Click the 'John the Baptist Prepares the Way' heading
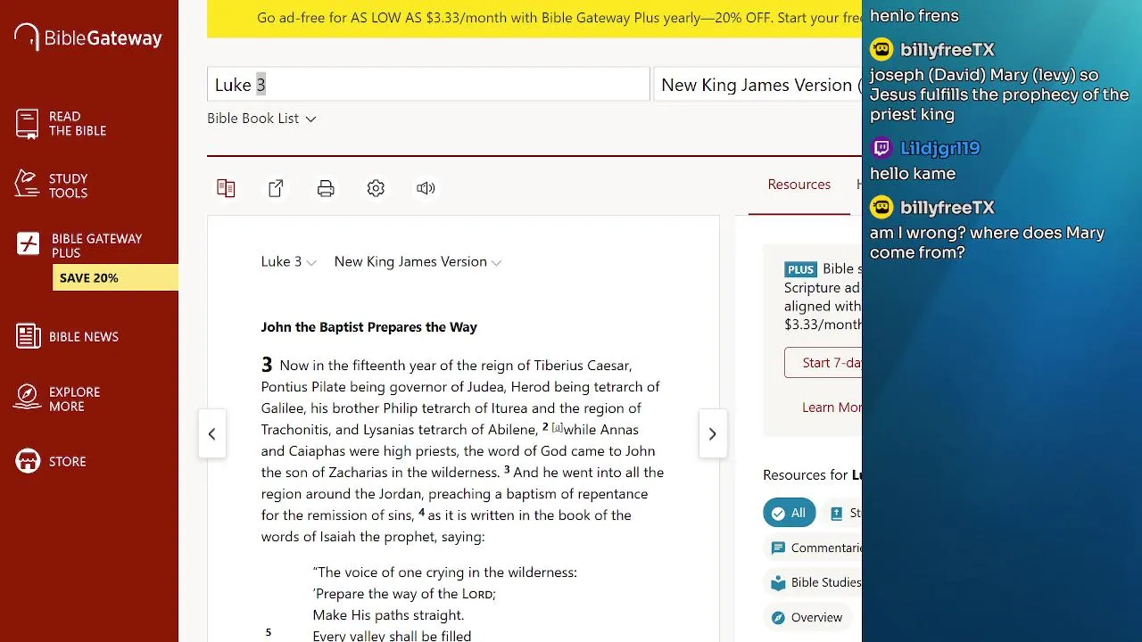The width and height of the screenshot is (1142, 642). click(368, 327)
